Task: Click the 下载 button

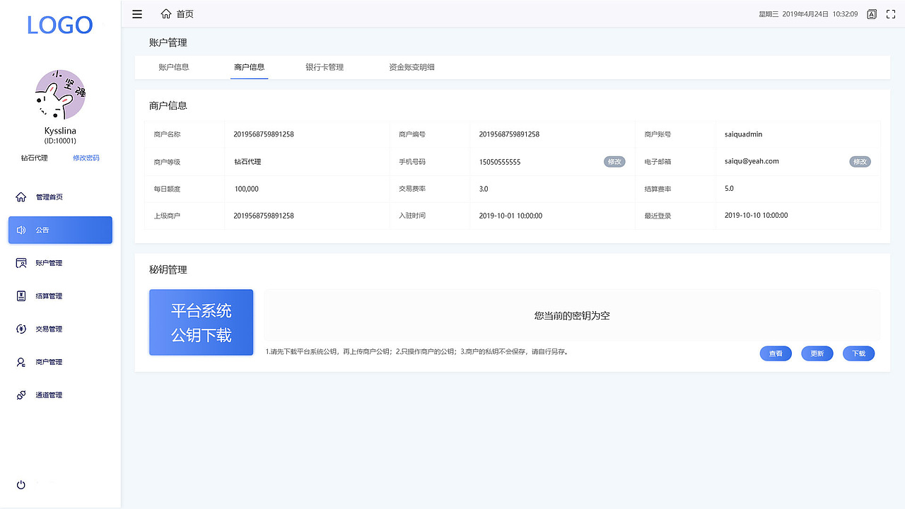Action: coord(858,353)
